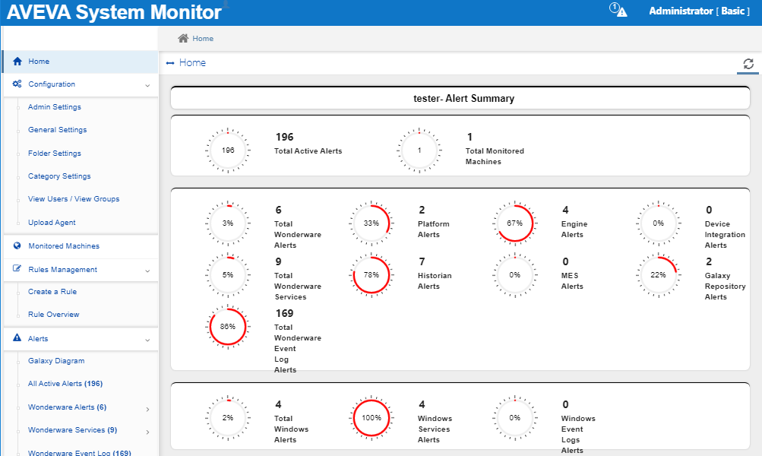Click the 22% Galaxy Repository Alerts gauge

pyautogui.click(x=659, y=275)
